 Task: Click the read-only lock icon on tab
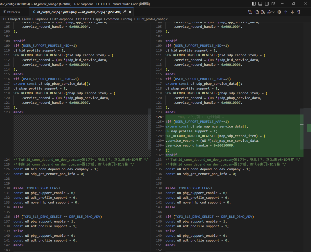tap(125, 12)
